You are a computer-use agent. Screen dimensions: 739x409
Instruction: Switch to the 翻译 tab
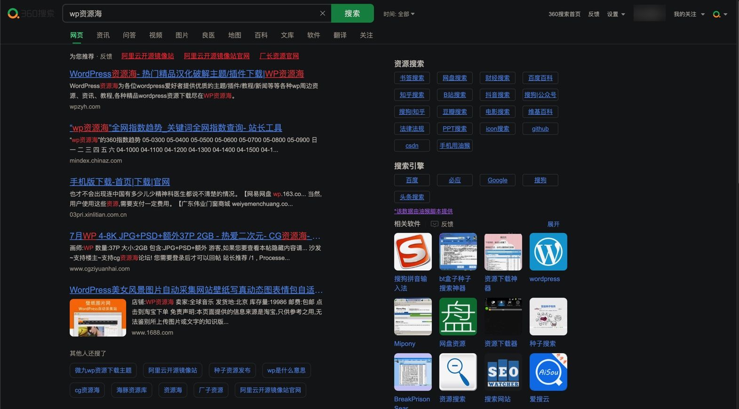[340, 35]
